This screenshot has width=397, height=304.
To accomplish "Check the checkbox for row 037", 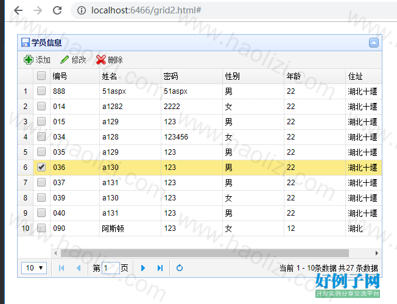I will tap(41, 182).
